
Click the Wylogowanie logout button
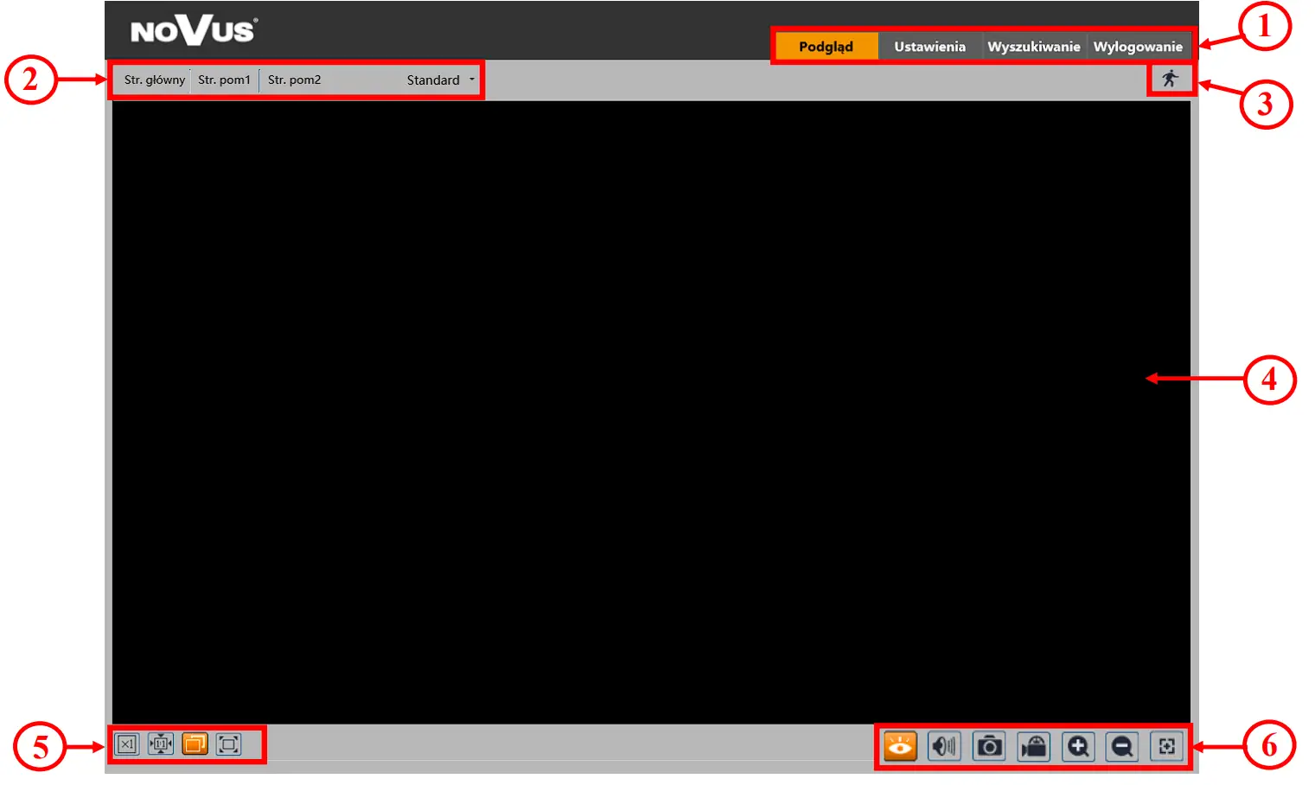coord(1139,46)
